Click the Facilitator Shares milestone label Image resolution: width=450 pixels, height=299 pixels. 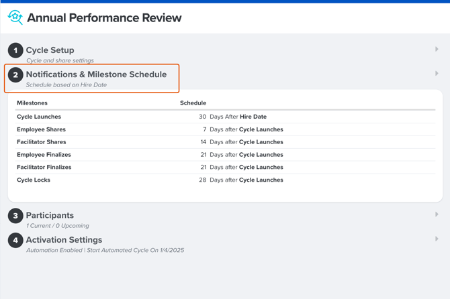pyautogui.click(x=41, y=142)
